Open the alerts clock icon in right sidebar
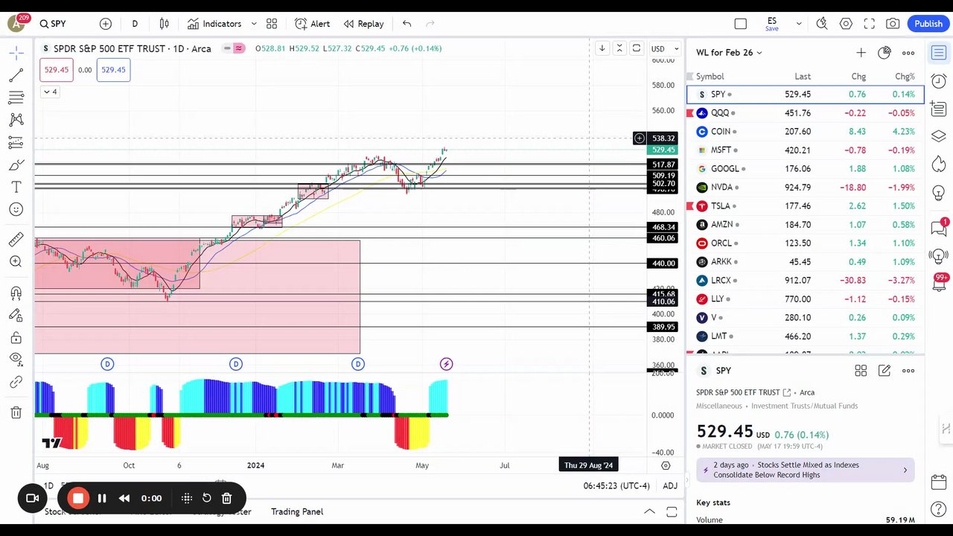The height and width of the screenshot is (536, 953). point(939,80)
